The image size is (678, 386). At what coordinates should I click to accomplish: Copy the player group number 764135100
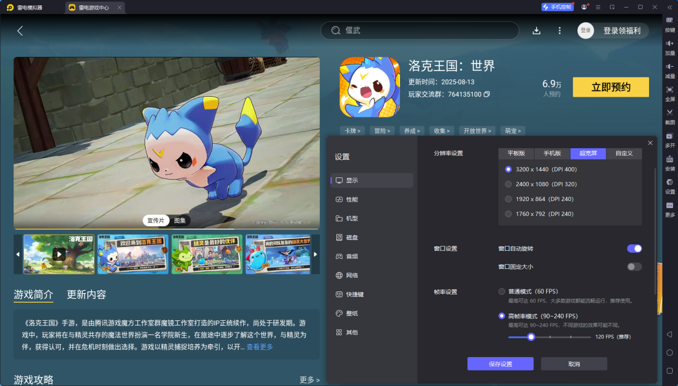click(487, 95)
